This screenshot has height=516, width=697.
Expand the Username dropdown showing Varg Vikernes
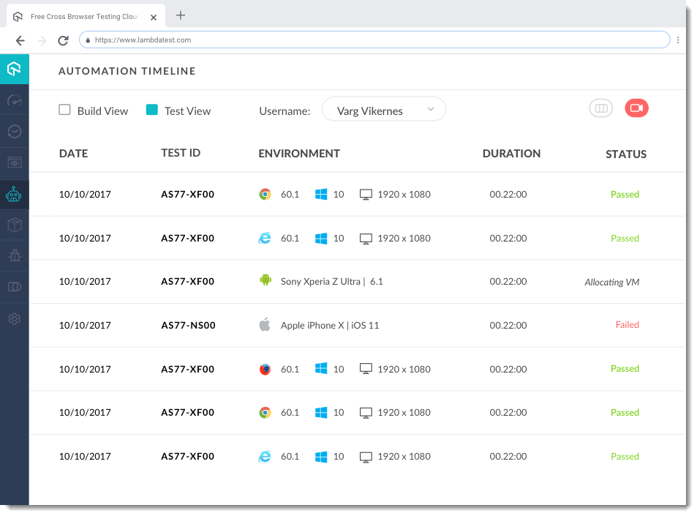384,110
